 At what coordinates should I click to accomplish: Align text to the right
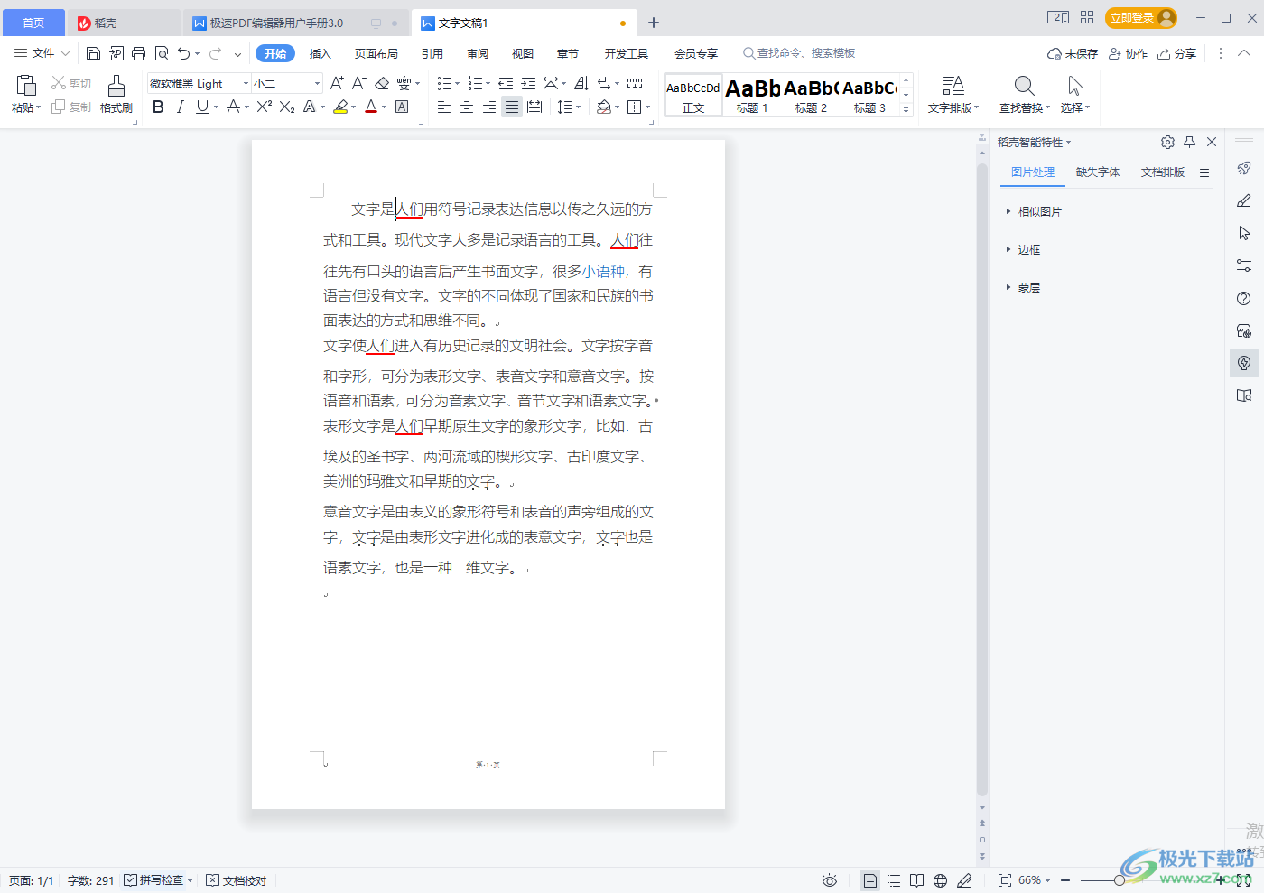pyautogui.click(x=489, y=107)
